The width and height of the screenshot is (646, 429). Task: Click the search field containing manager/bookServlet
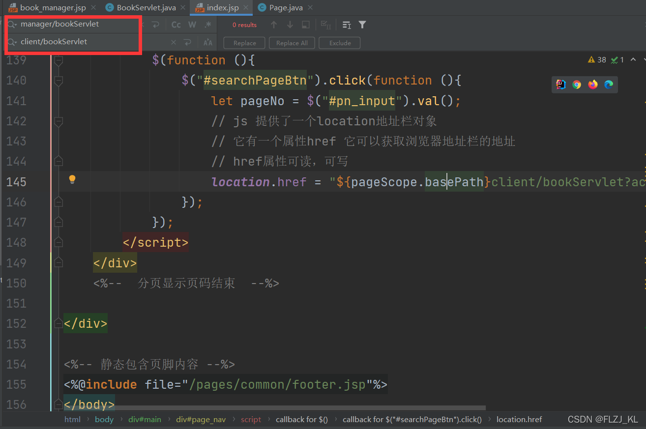74,24
